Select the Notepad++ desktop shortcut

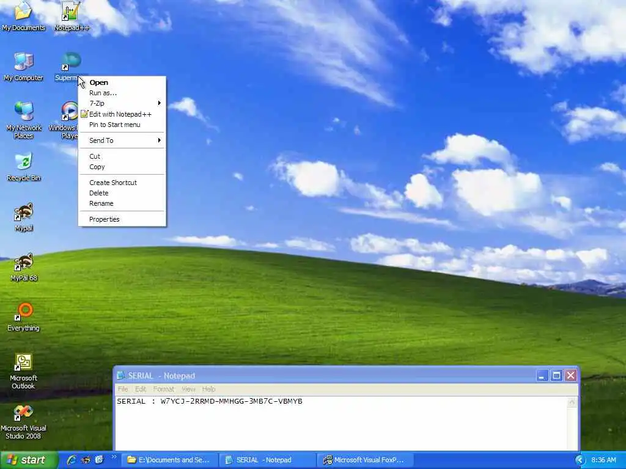(x=72, y=16)
